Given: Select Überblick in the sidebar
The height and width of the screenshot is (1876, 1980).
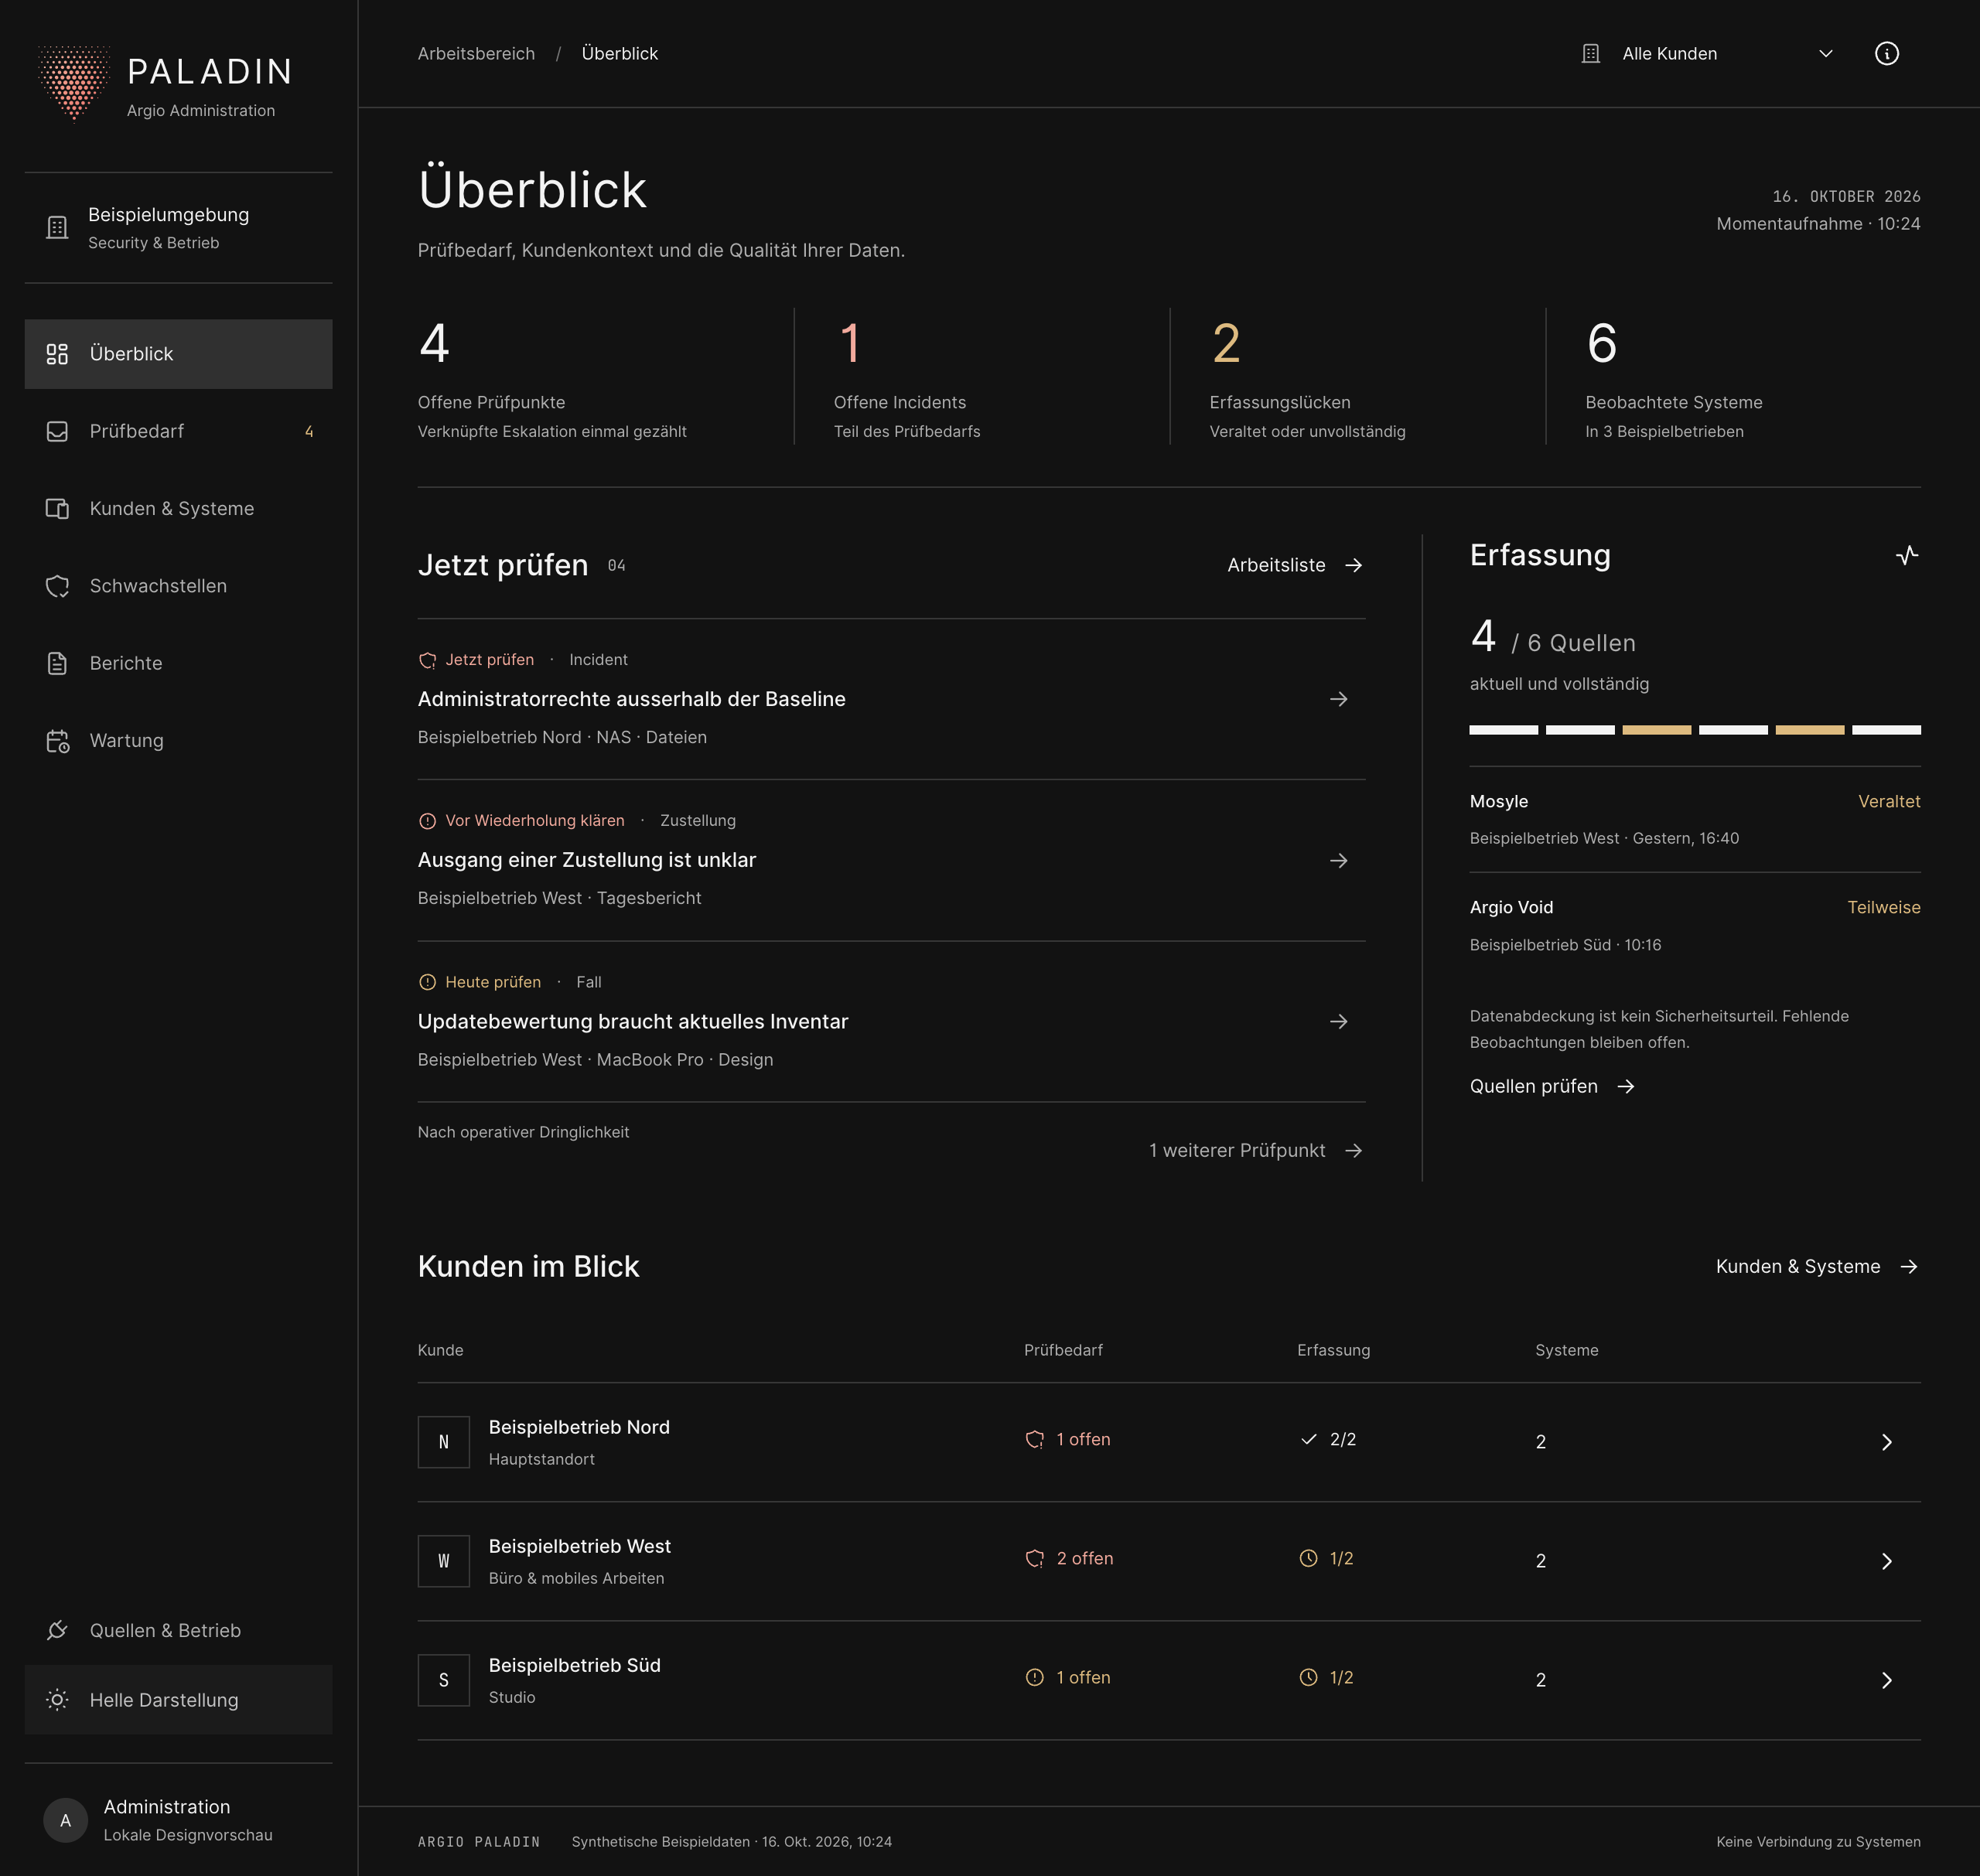Looking at the screenshot, I should pyautogui.click(x=178, y=354).
